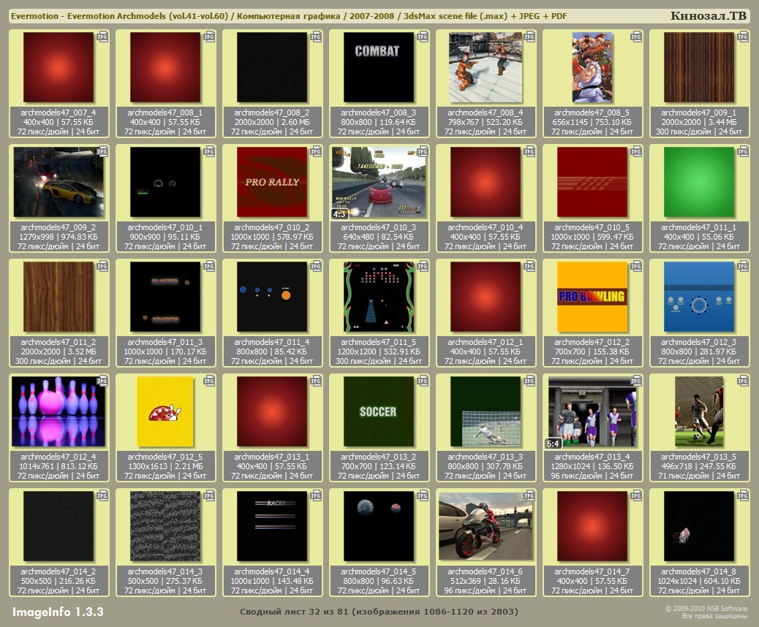
Task: Click size text '512x369 | 28.16 КБ'
Action: (x=486, y=581)
